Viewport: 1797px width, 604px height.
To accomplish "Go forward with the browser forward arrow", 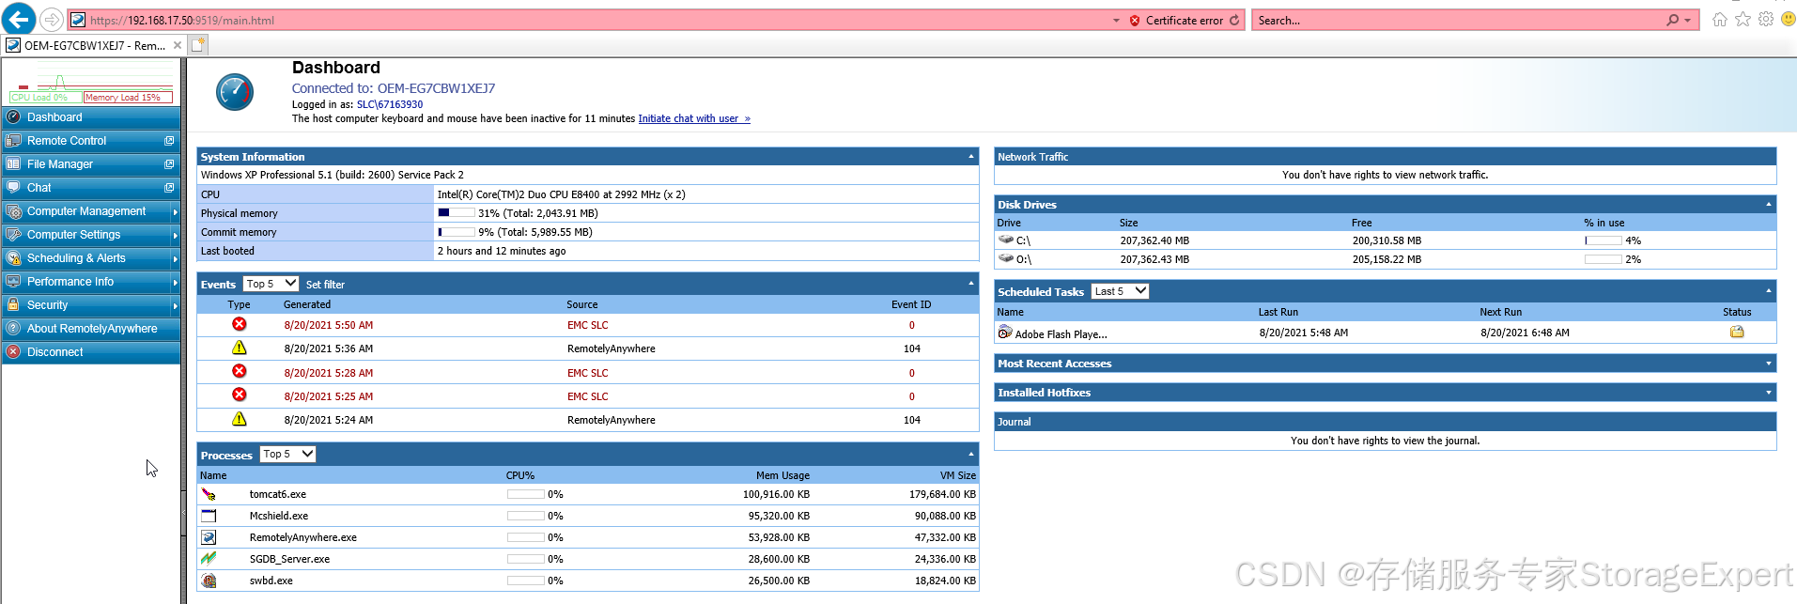I will pyautogui.click(x=53, y=20).
